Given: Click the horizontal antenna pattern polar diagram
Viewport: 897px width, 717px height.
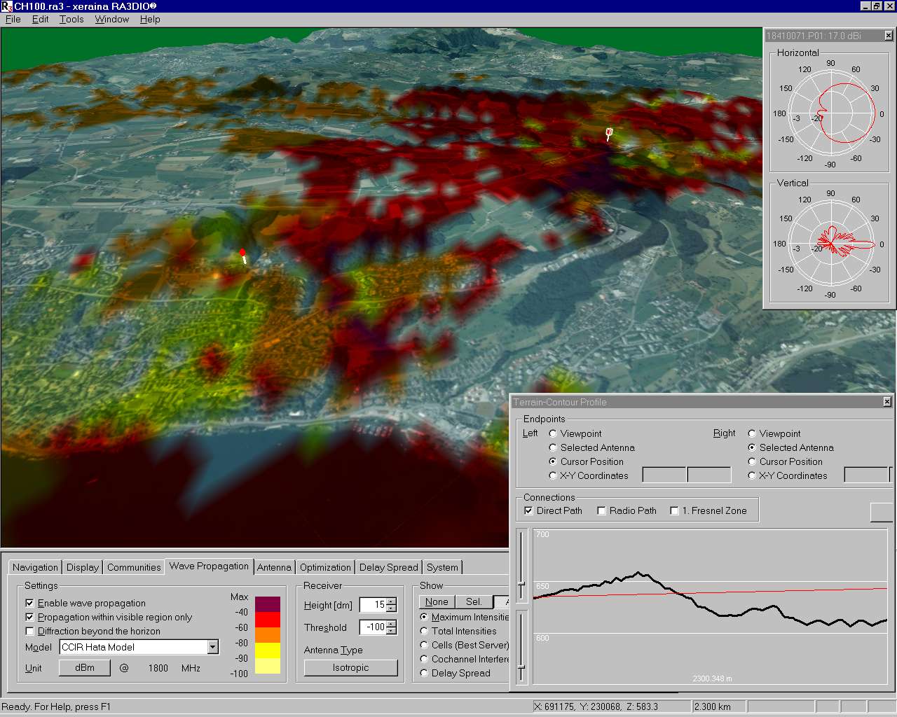Looking at the screenshot, I should pos(830,114).
